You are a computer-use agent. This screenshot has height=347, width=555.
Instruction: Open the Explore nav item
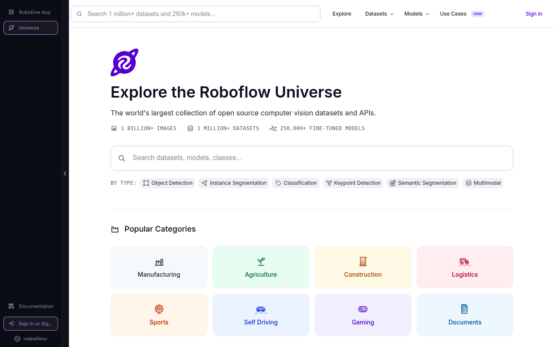[x=342, y=14]
